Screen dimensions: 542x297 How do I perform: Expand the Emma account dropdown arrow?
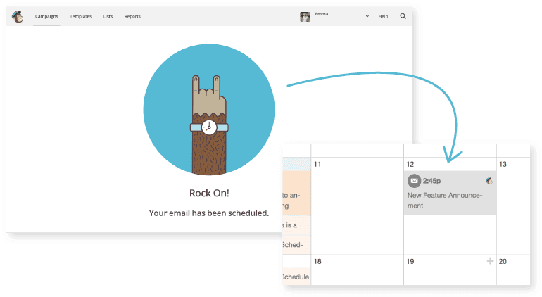367,16
